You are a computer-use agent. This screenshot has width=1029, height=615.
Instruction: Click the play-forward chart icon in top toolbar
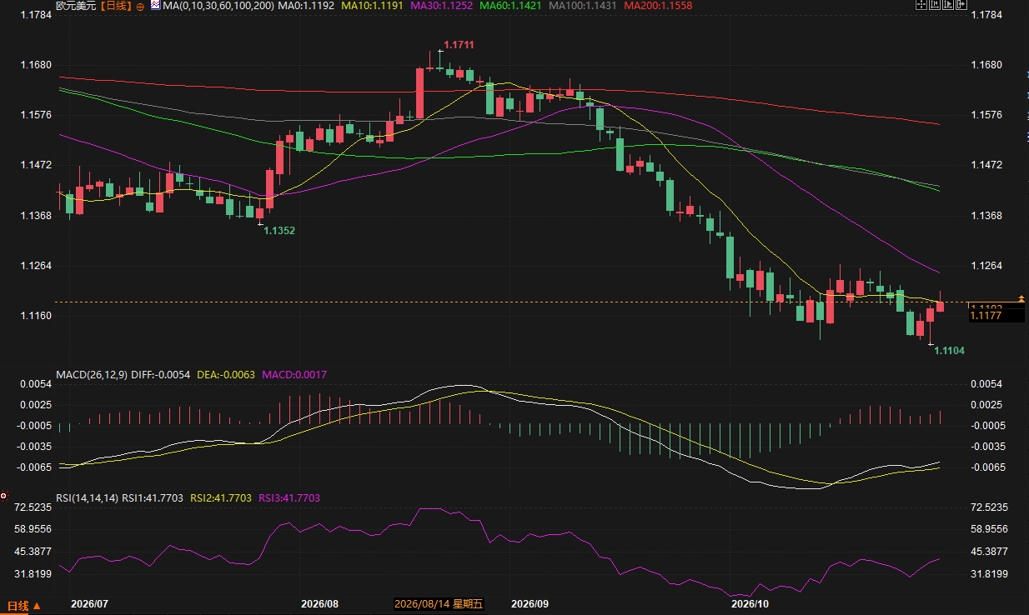948,5
